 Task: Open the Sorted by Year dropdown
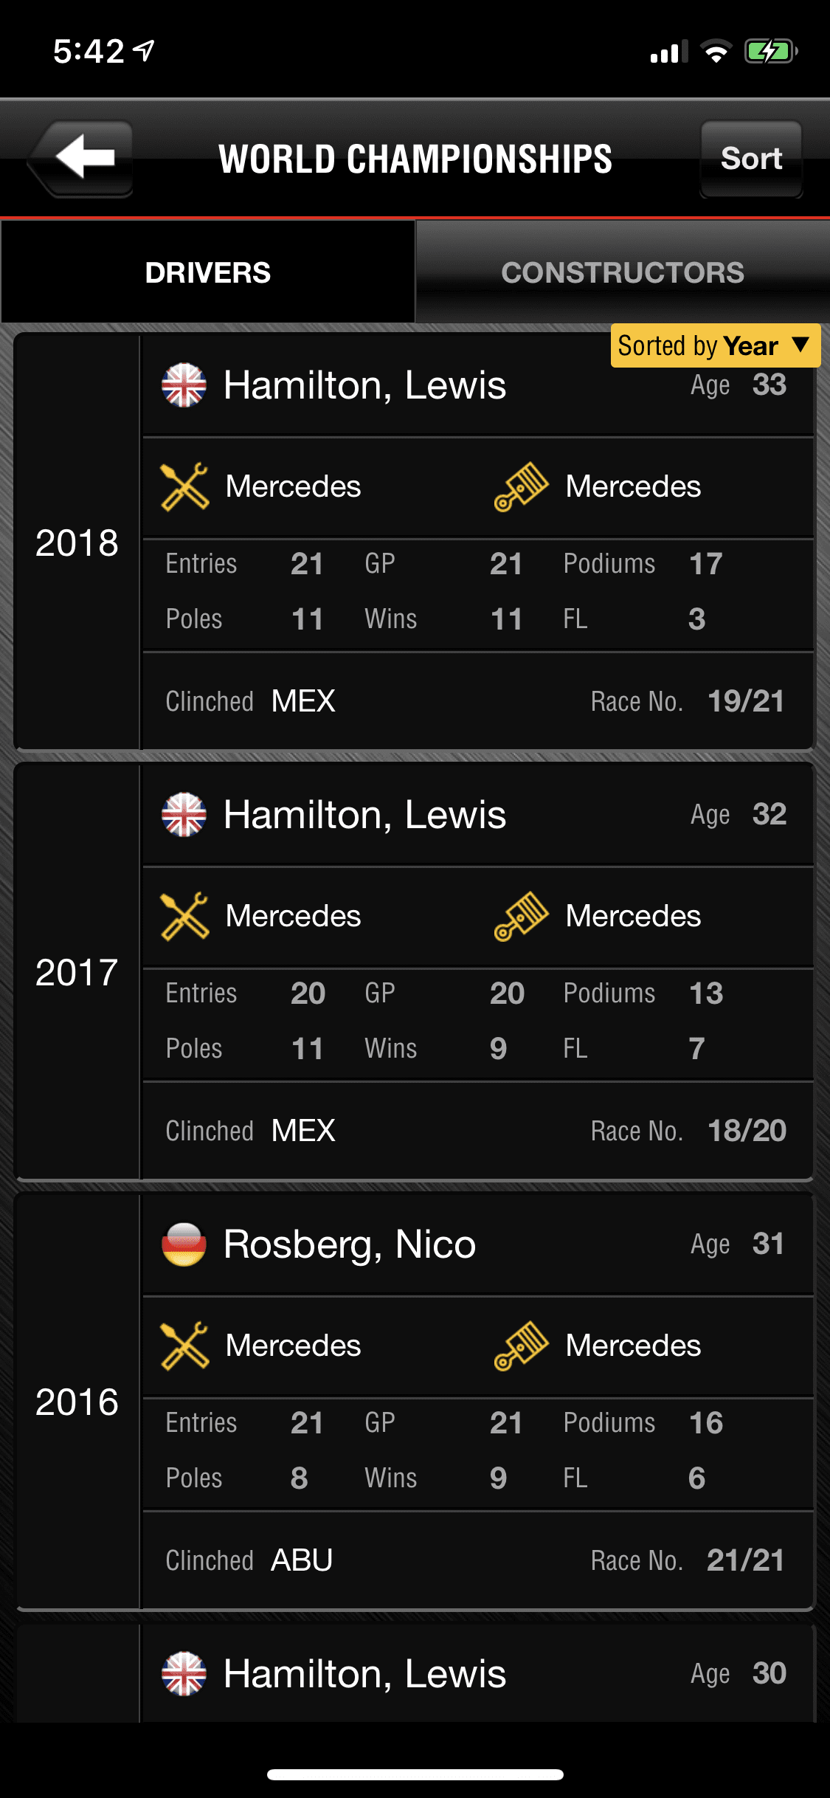(716, 345)
